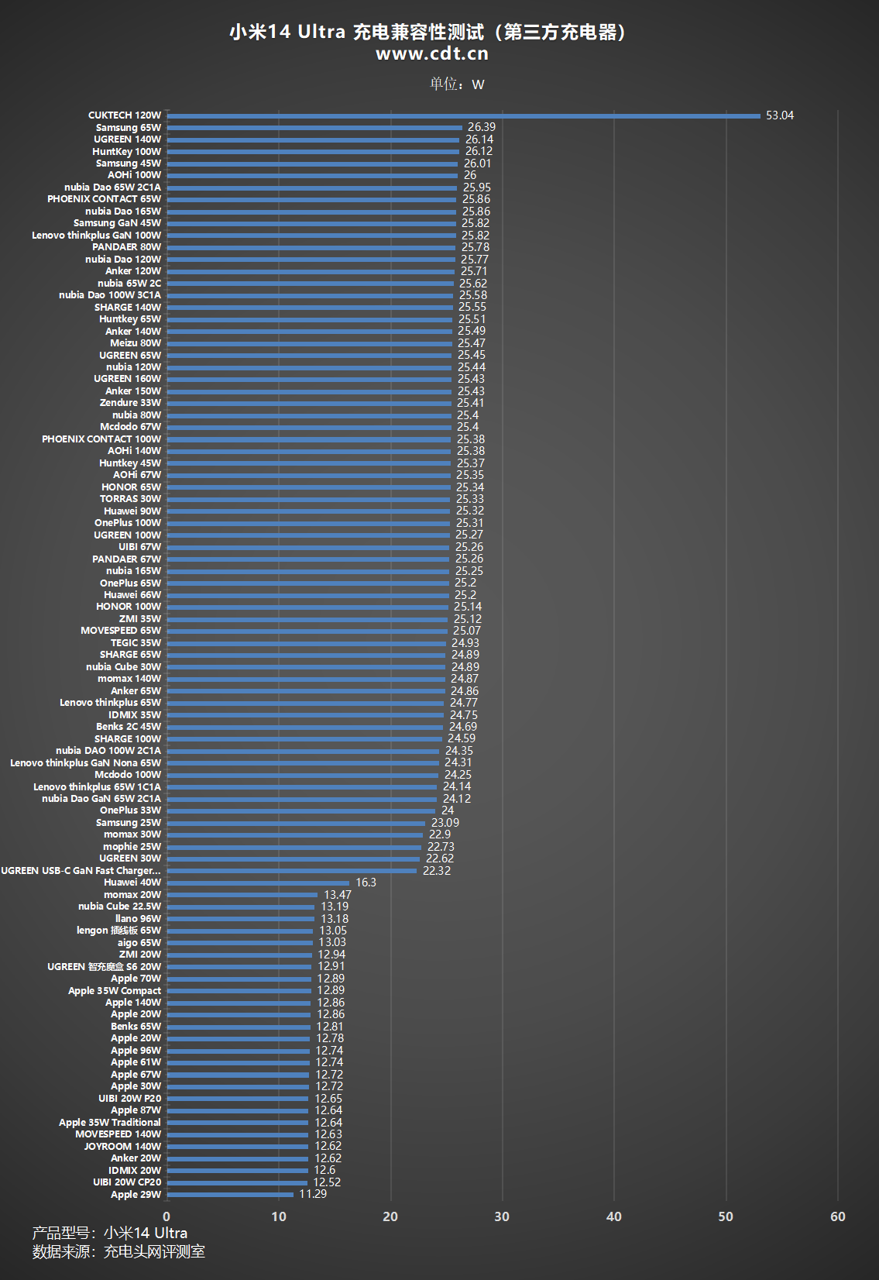Select the OnePlus 100W label

click(x=128, y=523)
